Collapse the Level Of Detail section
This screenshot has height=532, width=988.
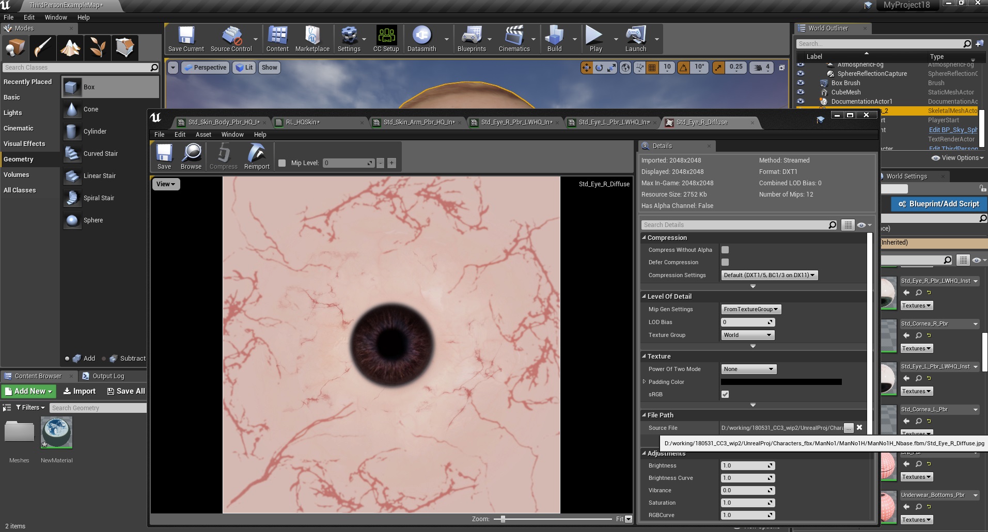pos(644,297)
